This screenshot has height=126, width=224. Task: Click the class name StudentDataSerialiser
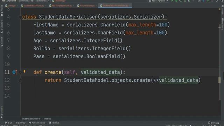coord(68,17)
